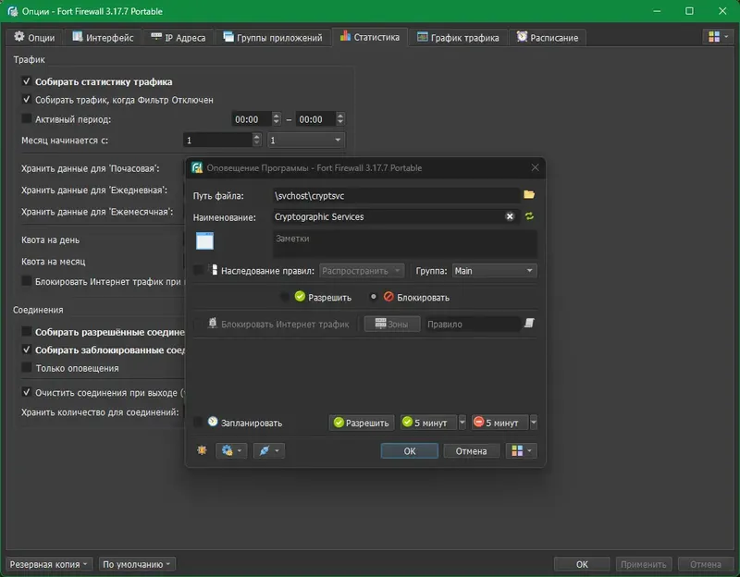Click the Fort Firewall logo in the Options title bar

[x=13, y=11]
